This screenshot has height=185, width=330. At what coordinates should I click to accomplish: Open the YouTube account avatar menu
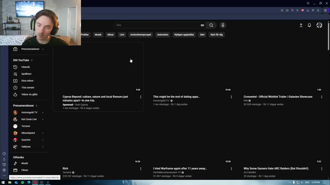coord(319,25)
